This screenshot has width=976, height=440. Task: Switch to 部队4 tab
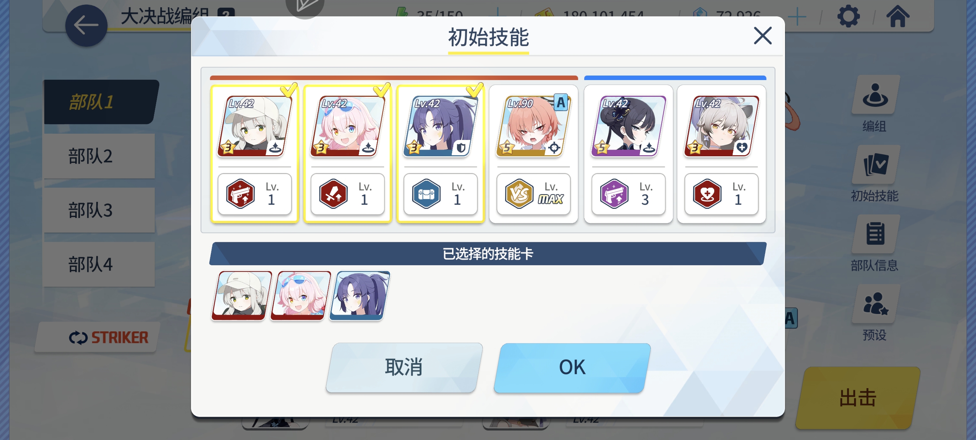click(x=99, y=265)
